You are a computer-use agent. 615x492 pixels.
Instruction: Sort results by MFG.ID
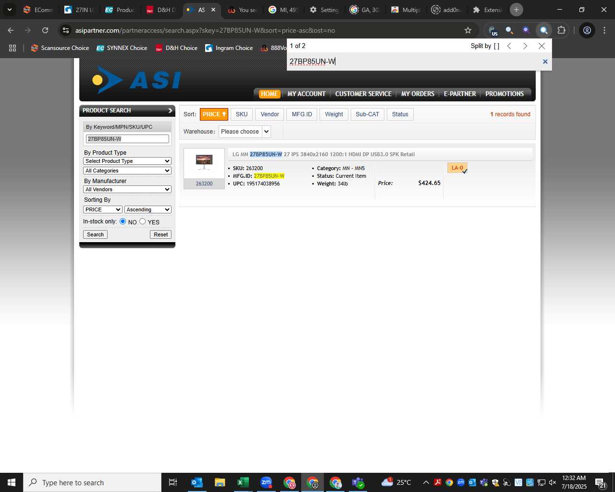point(302,114)
